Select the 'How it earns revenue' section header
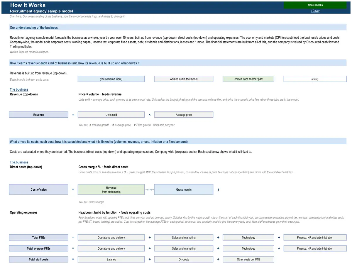This screenshot has width=352, height=264. (x=178, y=63)
